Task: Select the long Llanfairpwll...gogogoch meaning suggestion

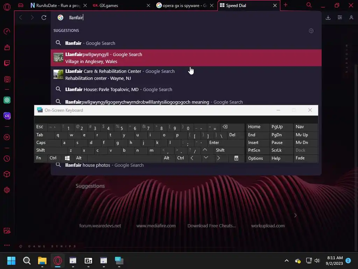Action: coord(186,102)
